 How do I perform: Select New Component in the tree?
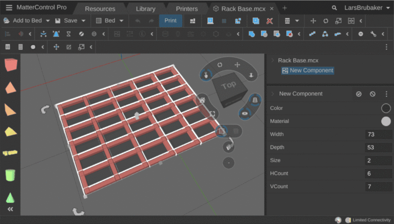tap(308, 70)
